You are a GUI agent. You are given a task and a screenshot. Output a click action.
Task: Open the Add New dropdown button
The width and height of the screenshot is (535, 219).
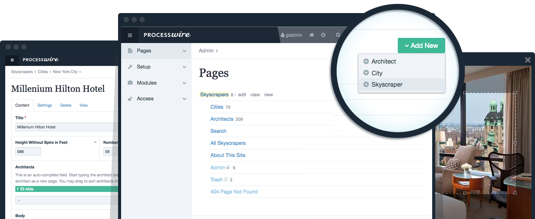coord(421,46)
